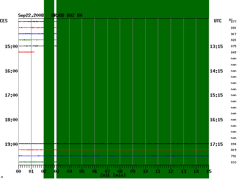The height and width of the screenshot is (181, 238).
Task: Select the 17:00 CES time label
Action: pos(11,95)
